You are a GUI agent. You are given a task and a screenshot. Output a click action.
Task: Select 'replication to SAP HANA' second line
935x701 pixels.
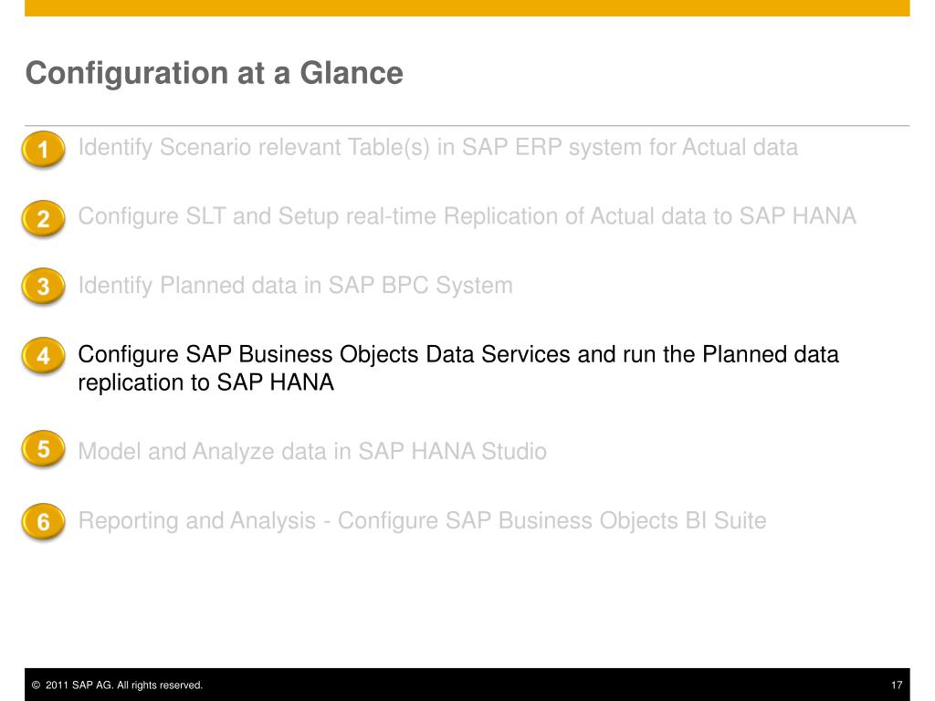point(205,382)
